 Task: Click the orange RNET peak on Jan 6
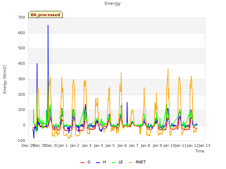[x=121, y=73]
